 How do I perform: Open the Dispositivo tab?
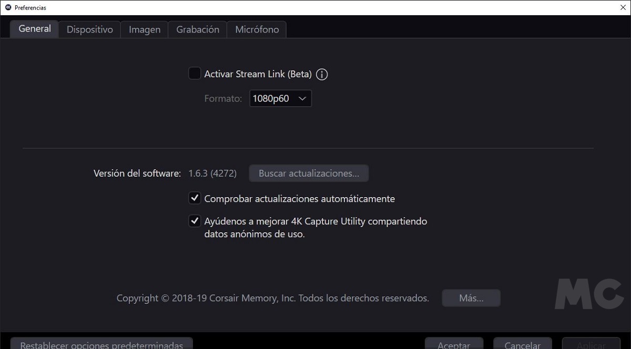(89, 29)
